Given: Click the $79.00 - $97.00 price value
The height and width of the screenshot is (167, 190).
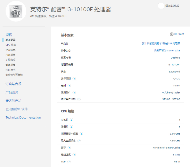Looking at the screenshot, I should [x=171, y=99].
